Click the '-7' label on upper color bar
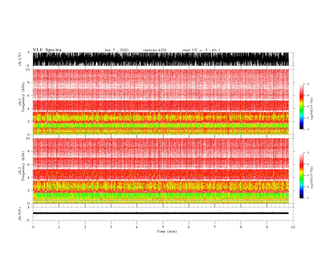The image size is (330, 255). 307,129
